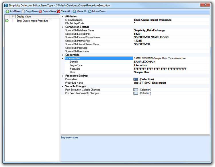Select the Source Db External Port label
This screenshot has height=167, width=215.
pyautogui.click(x=78, y=34)
